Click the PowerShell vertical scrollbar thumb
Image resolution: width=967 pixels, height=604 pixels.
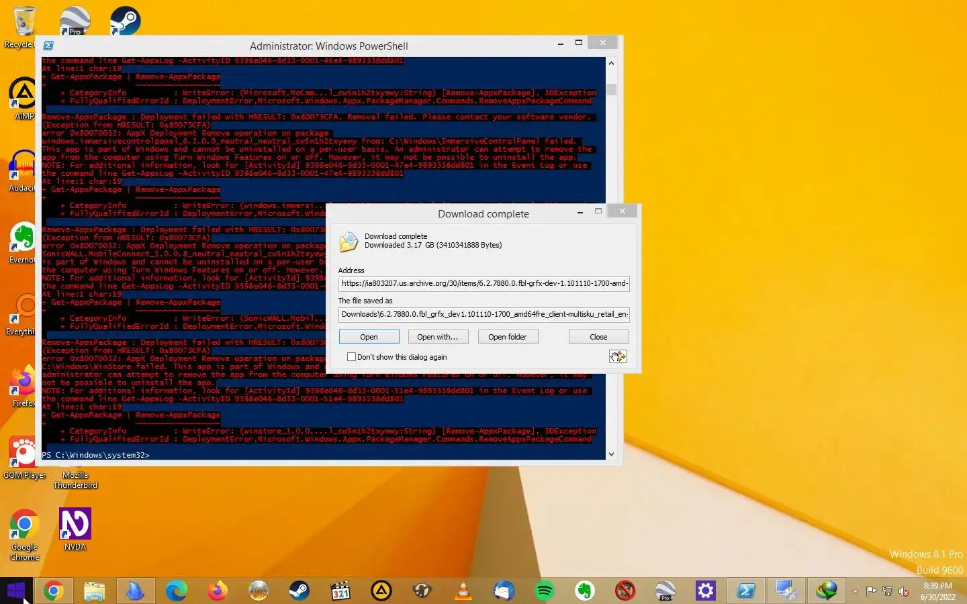pos(611,89)
